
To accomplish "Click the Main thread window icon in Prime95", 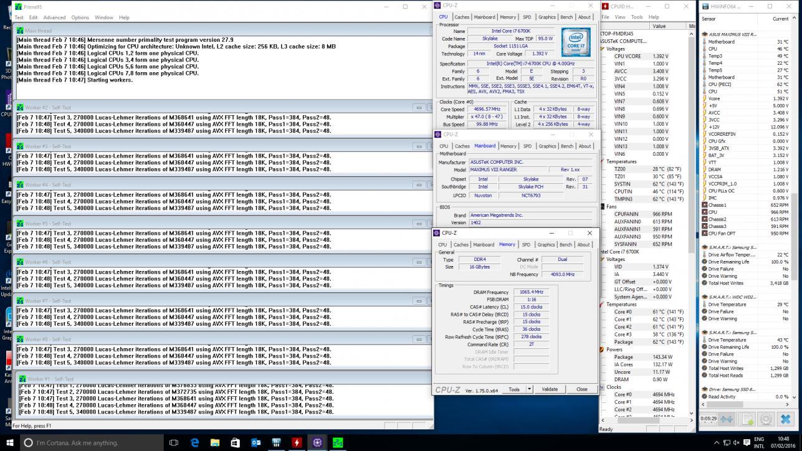I will click(x=20, y=31).
